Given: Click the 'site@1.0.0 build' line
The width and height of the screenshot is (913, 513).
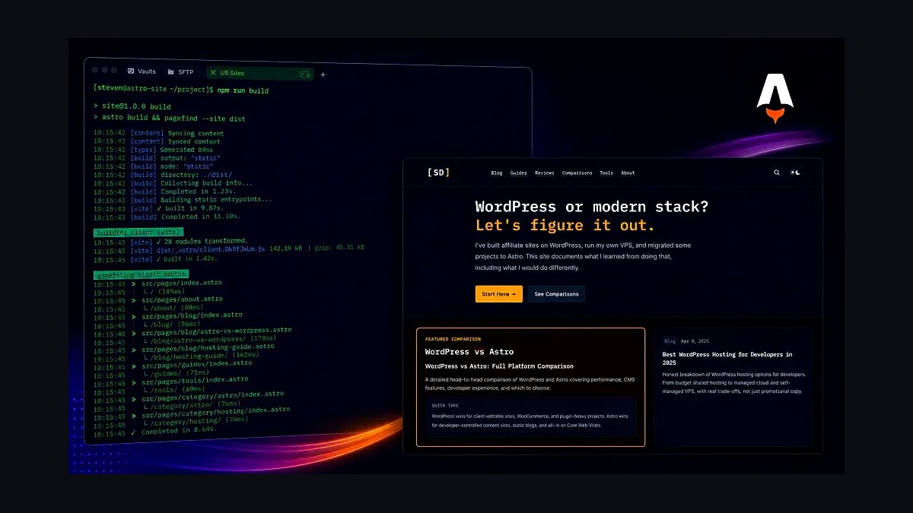Looking at the screenshot, I should (x=132, y=106).
